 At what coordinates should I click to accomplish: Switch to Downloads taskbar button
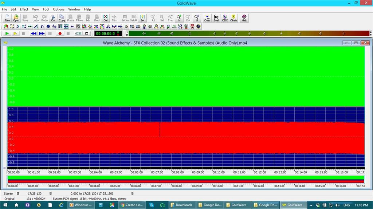click(181, 205)
